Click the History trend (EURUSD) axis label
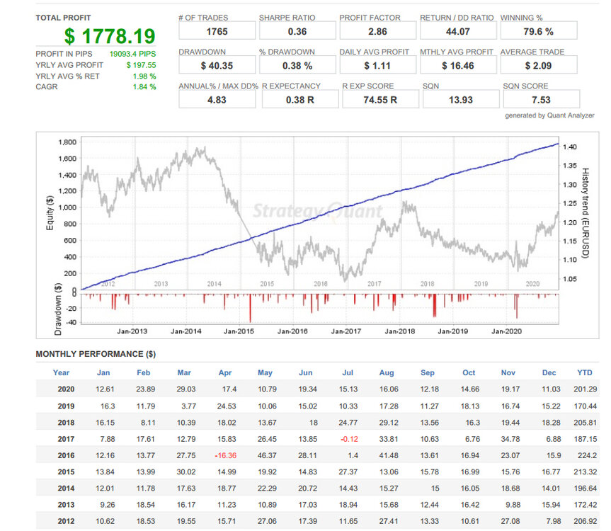611x531 pixels. (585, 212)
